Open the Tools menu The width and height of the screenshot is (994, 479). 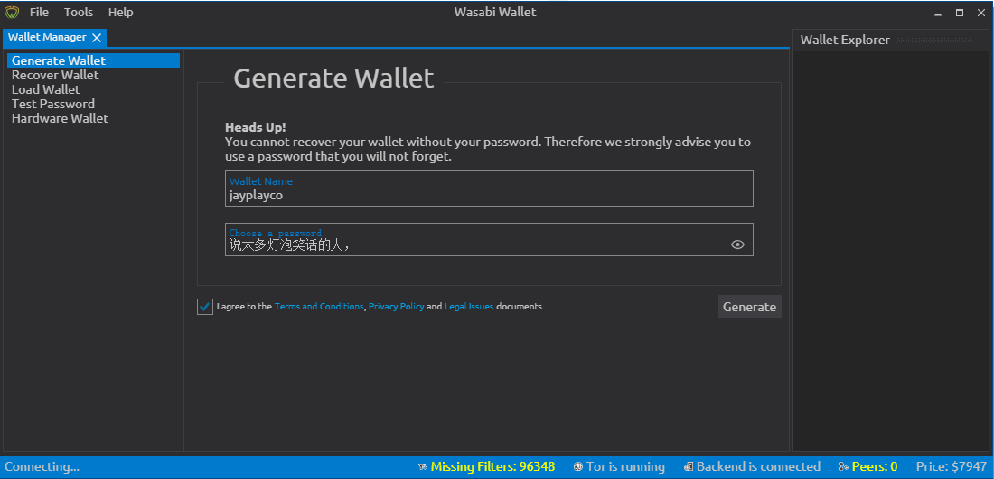click(x=79, y=12)
